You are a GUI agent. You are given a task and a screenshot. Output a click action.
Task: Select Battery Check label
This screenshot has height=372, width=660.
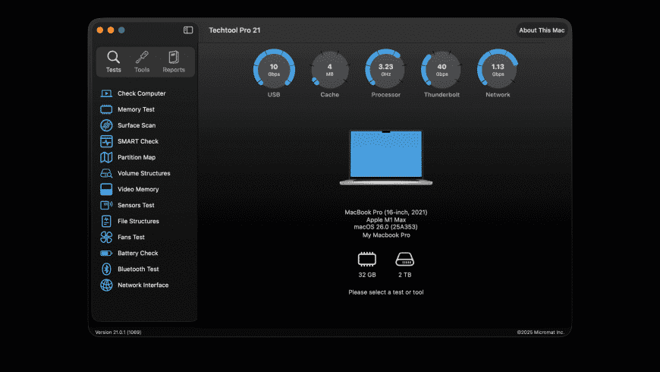[137, 254]
